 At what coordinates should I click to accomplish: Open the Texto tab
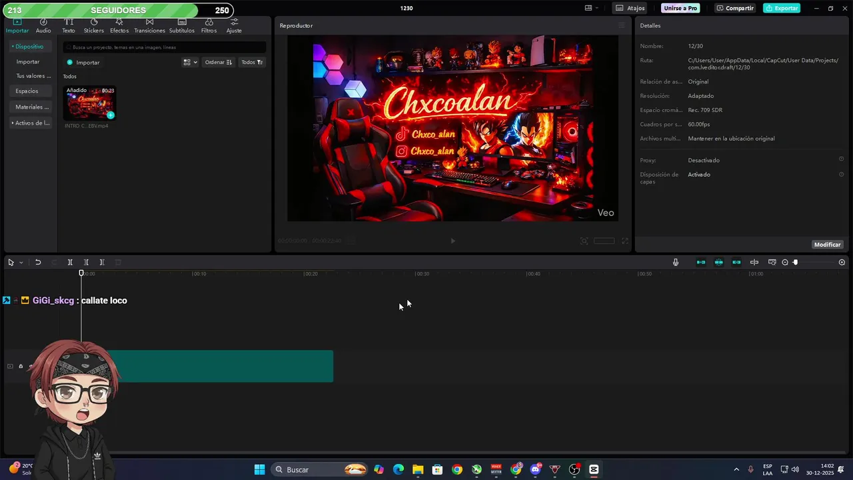click(69, 26)
